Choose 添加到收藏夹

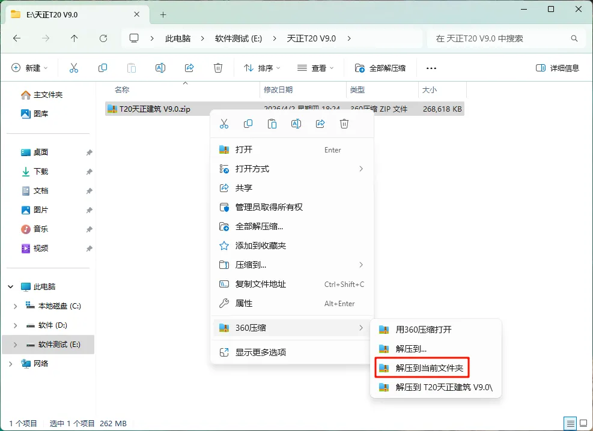292,246
